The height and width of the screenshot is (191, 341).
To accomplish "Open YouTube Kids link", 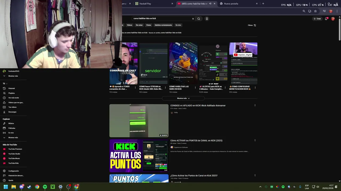I will [13, 163].
